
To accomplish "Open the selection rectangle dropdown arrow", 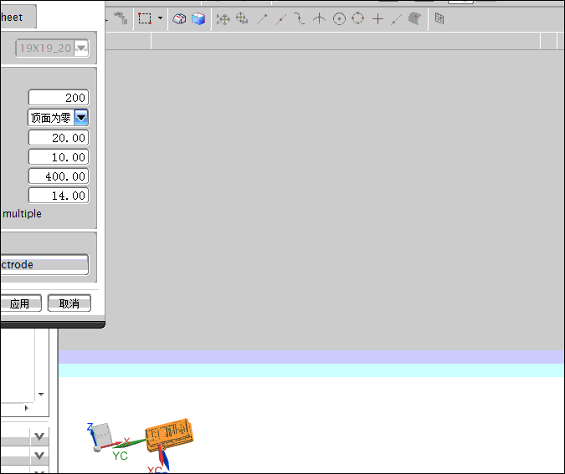I will click(161, 18).
